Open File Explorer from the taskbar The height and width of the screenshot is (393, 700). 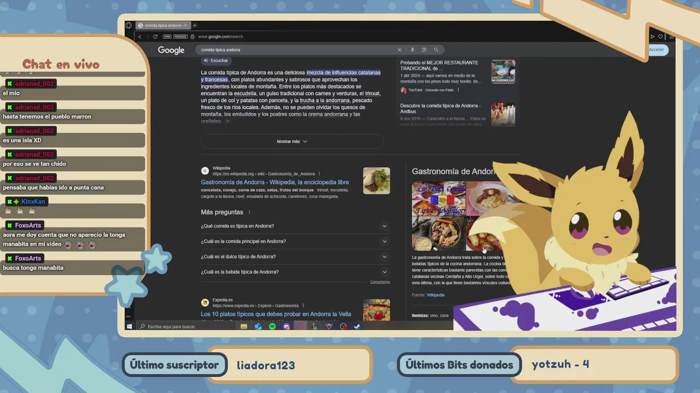[x=244, y=326]
